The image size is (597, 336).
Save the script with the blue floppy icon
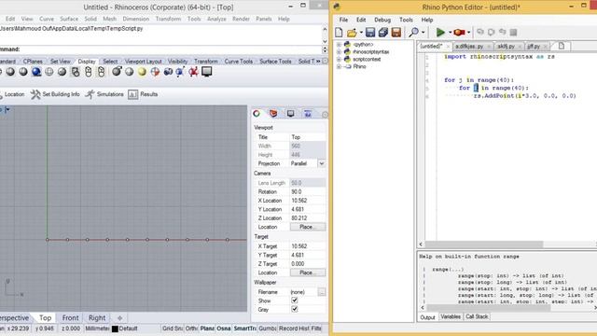(x=370, y=33)
